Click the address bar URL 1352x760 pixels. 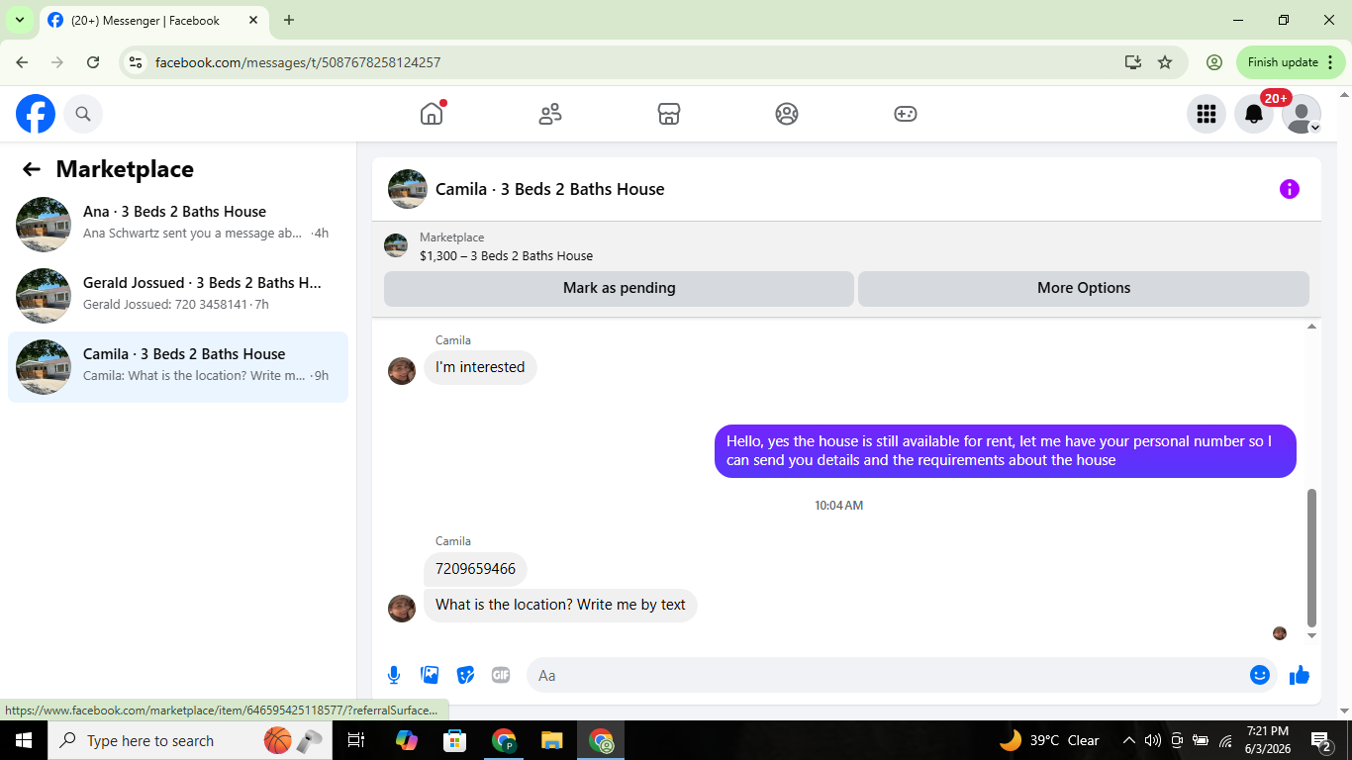pos(298,62)
